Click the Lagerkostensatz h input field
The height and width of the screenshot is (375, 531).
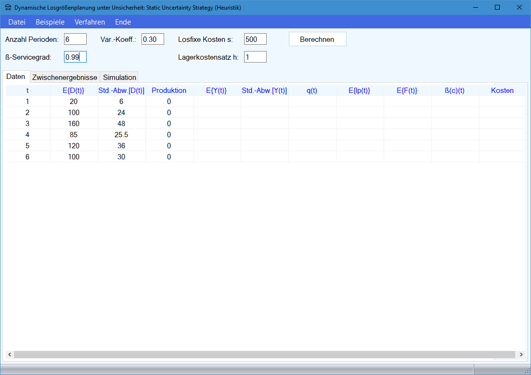(255, 57)
